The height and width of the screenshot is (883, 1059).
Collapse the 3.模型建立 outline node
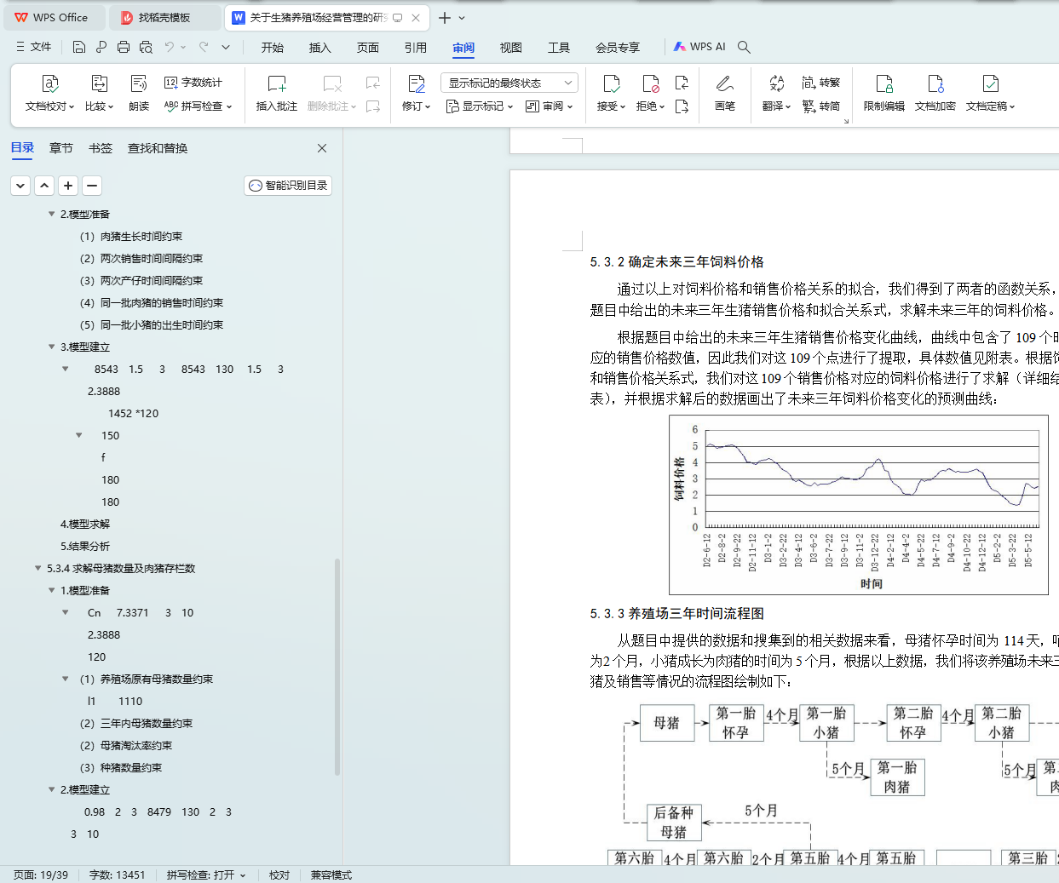(52, 347)
